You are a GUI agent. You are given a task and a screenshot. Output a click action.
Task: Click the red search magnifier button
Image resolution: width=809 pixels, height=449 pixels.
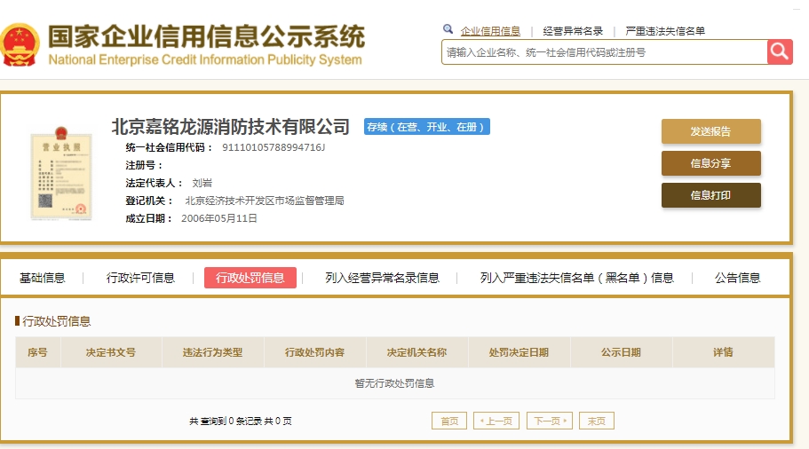pyautogui.click(x=780, y=52)
